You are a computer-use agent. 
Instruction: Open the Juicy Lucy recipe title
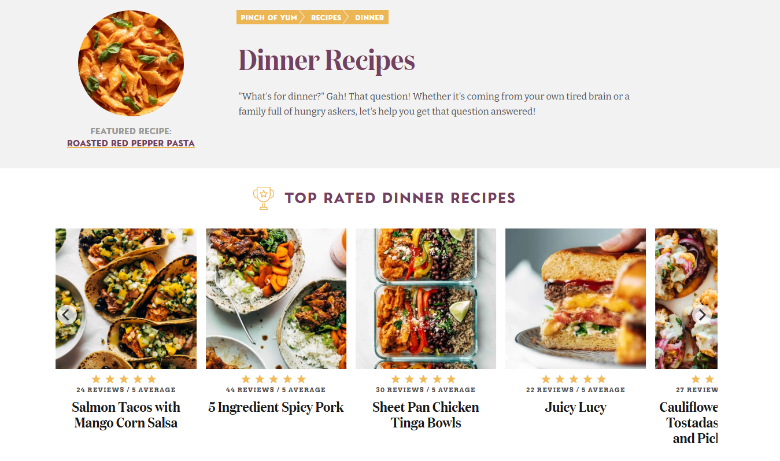[575, 407]
